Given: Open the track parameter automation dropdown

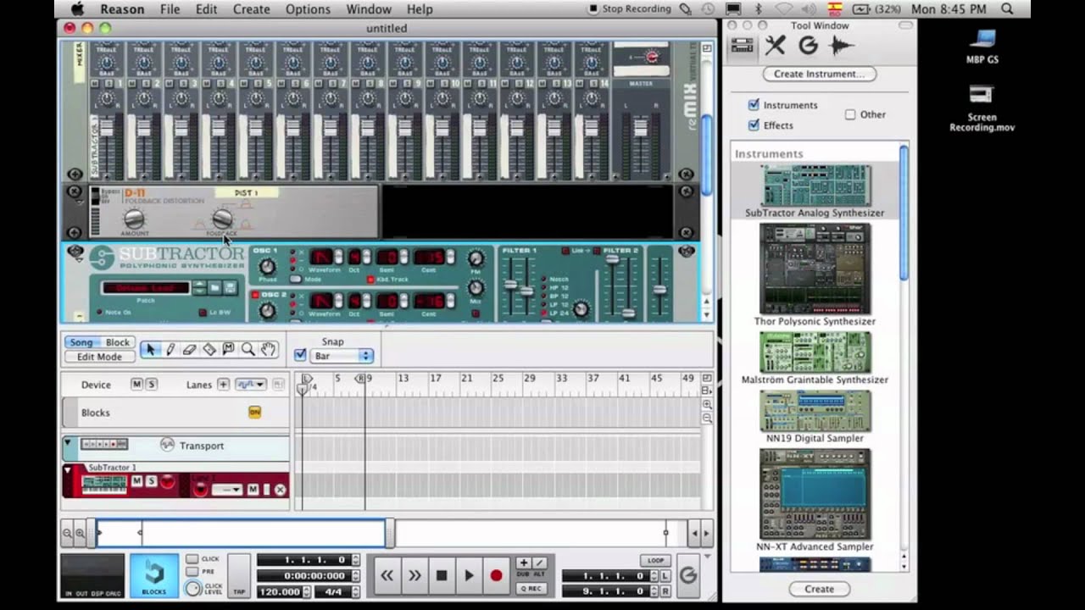Looking at the screenshot, I should 250,385.
